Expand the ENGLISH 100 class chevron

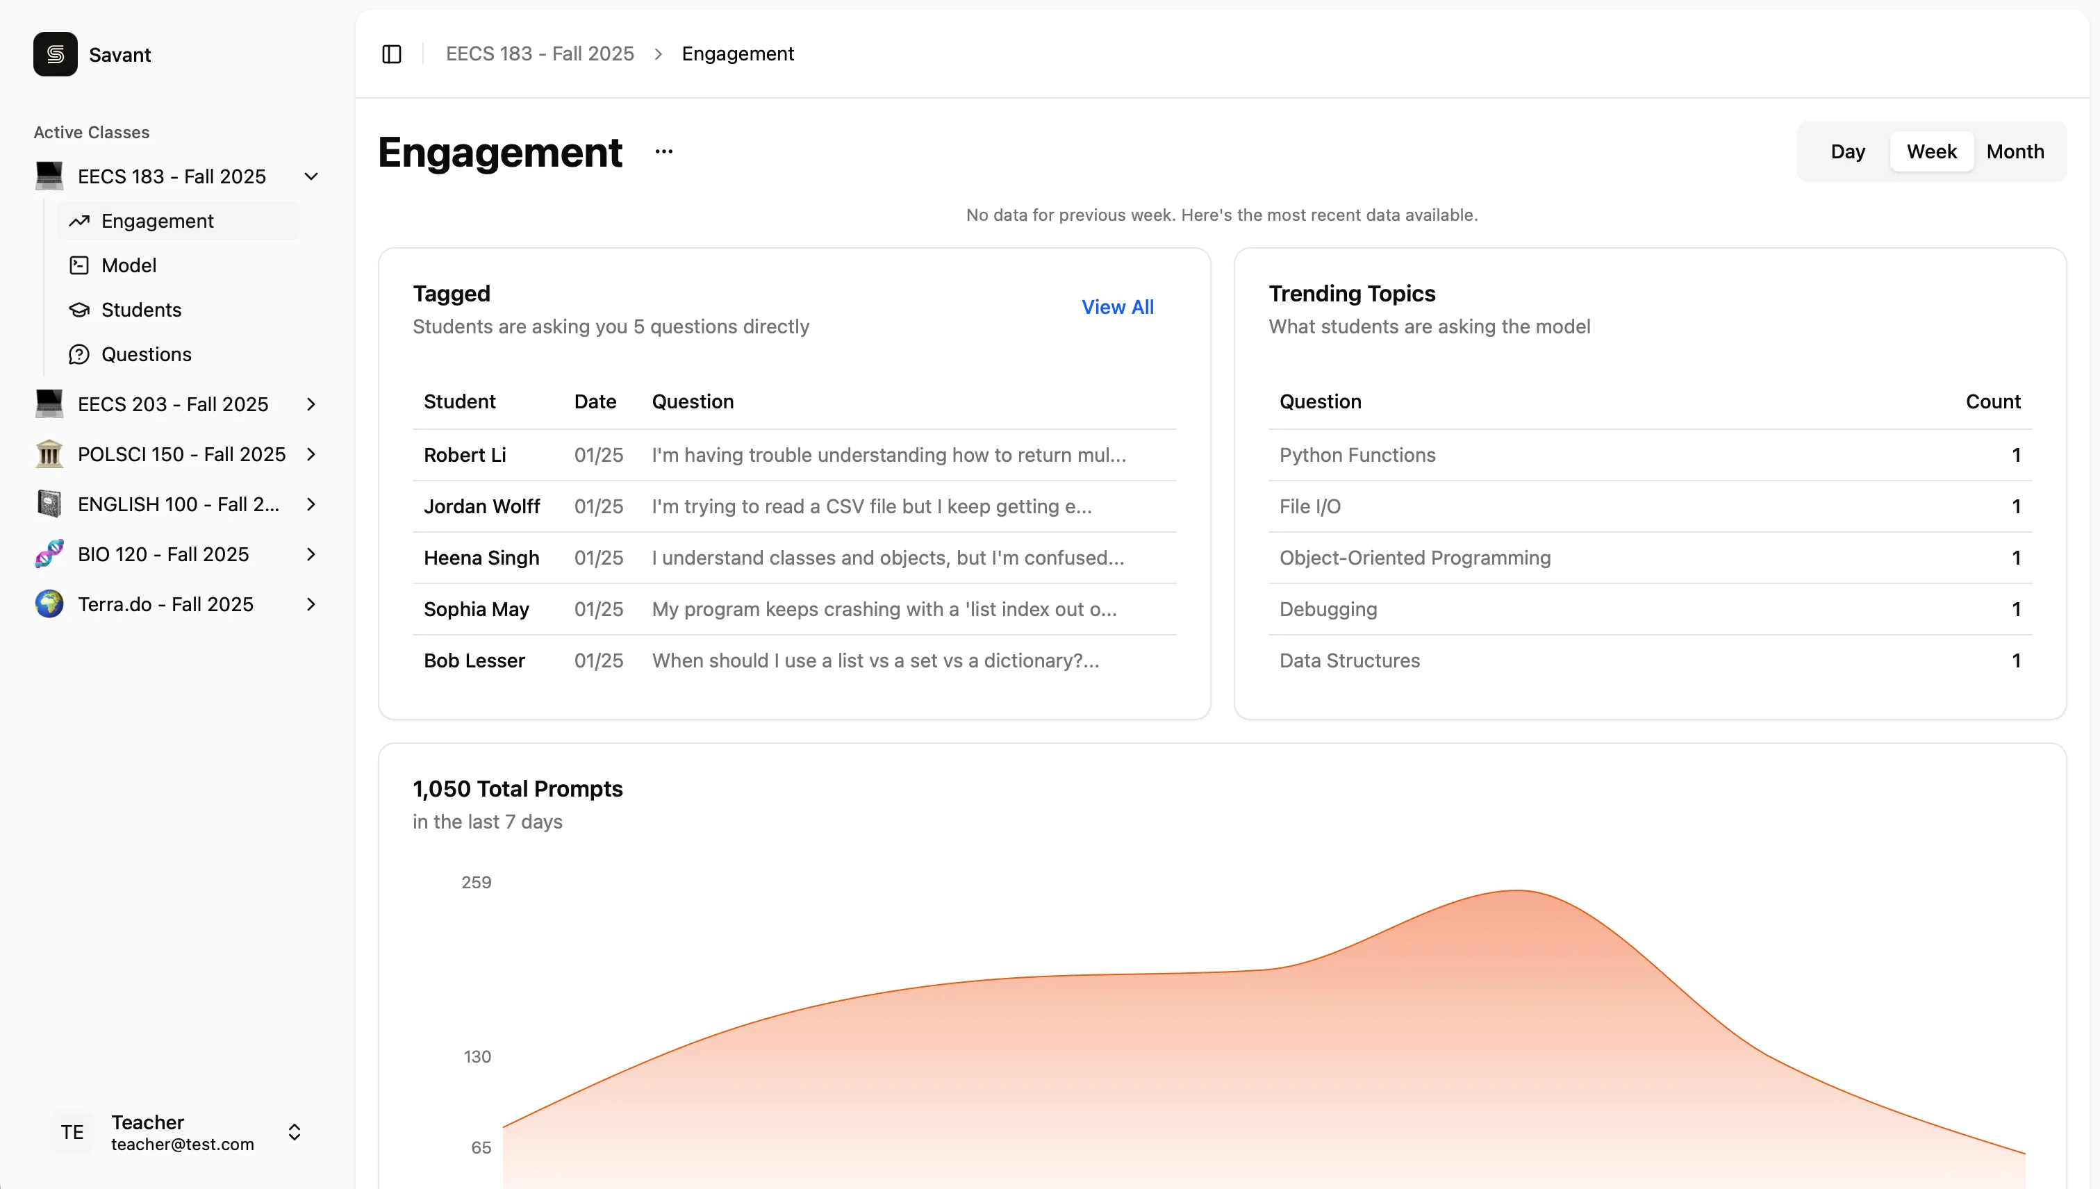(311, 504)
